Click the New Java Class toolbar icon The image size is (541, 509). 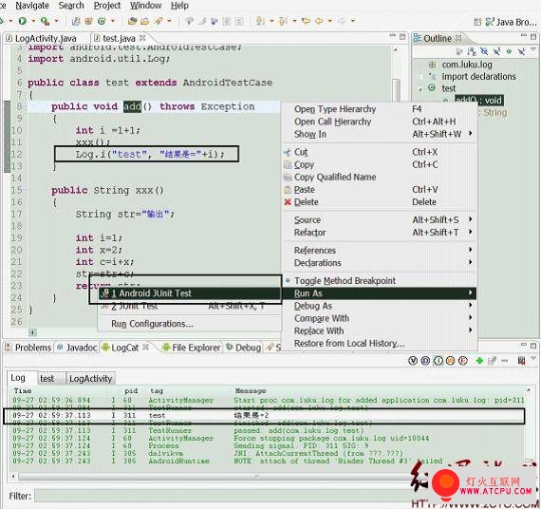click(102, 21)
